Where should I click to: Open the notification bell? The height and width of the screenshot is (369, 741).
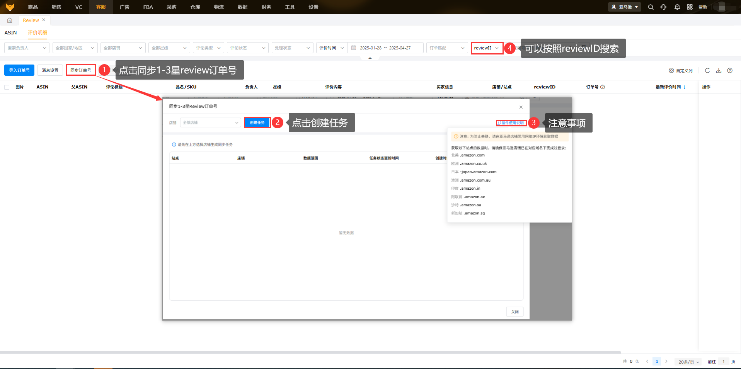click(677, 7)
